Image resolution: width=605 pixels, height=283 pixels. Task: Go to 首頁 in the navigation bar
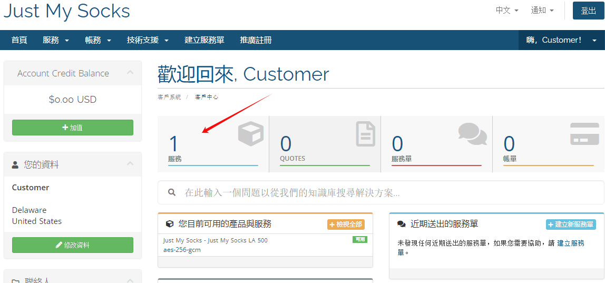pos(19,40)
